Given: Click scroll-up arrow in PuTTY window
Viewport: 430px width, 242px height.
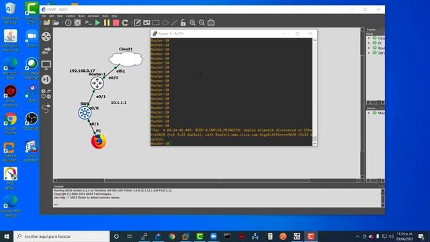Looking at the screenshot, I should (x=314, y=40).
